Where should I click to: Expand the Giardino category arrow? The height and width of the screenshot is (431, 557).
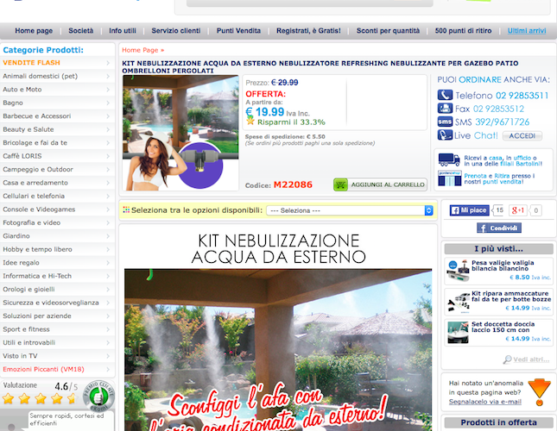[x=108, y=236]
